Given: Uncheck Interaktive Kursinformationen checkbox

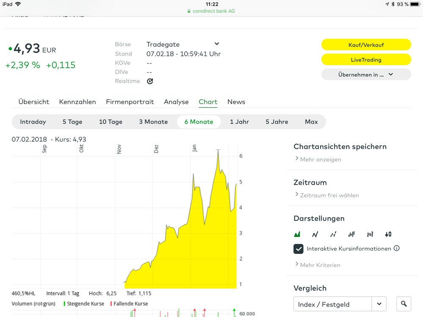Looking at the screenshot, I should click(299, 249).
